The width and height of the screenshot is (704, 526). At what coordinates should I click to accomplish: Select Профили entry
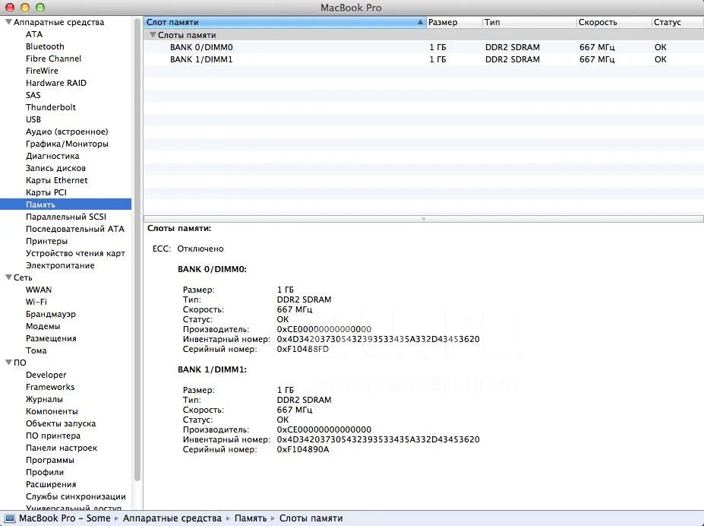tap(45, 471)
